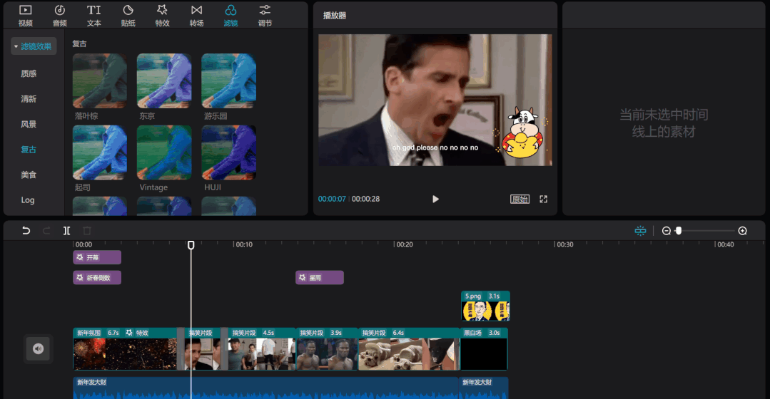Switch to the 特效 effects tab
The image size is (770, 399).
(x=162, y=15)
